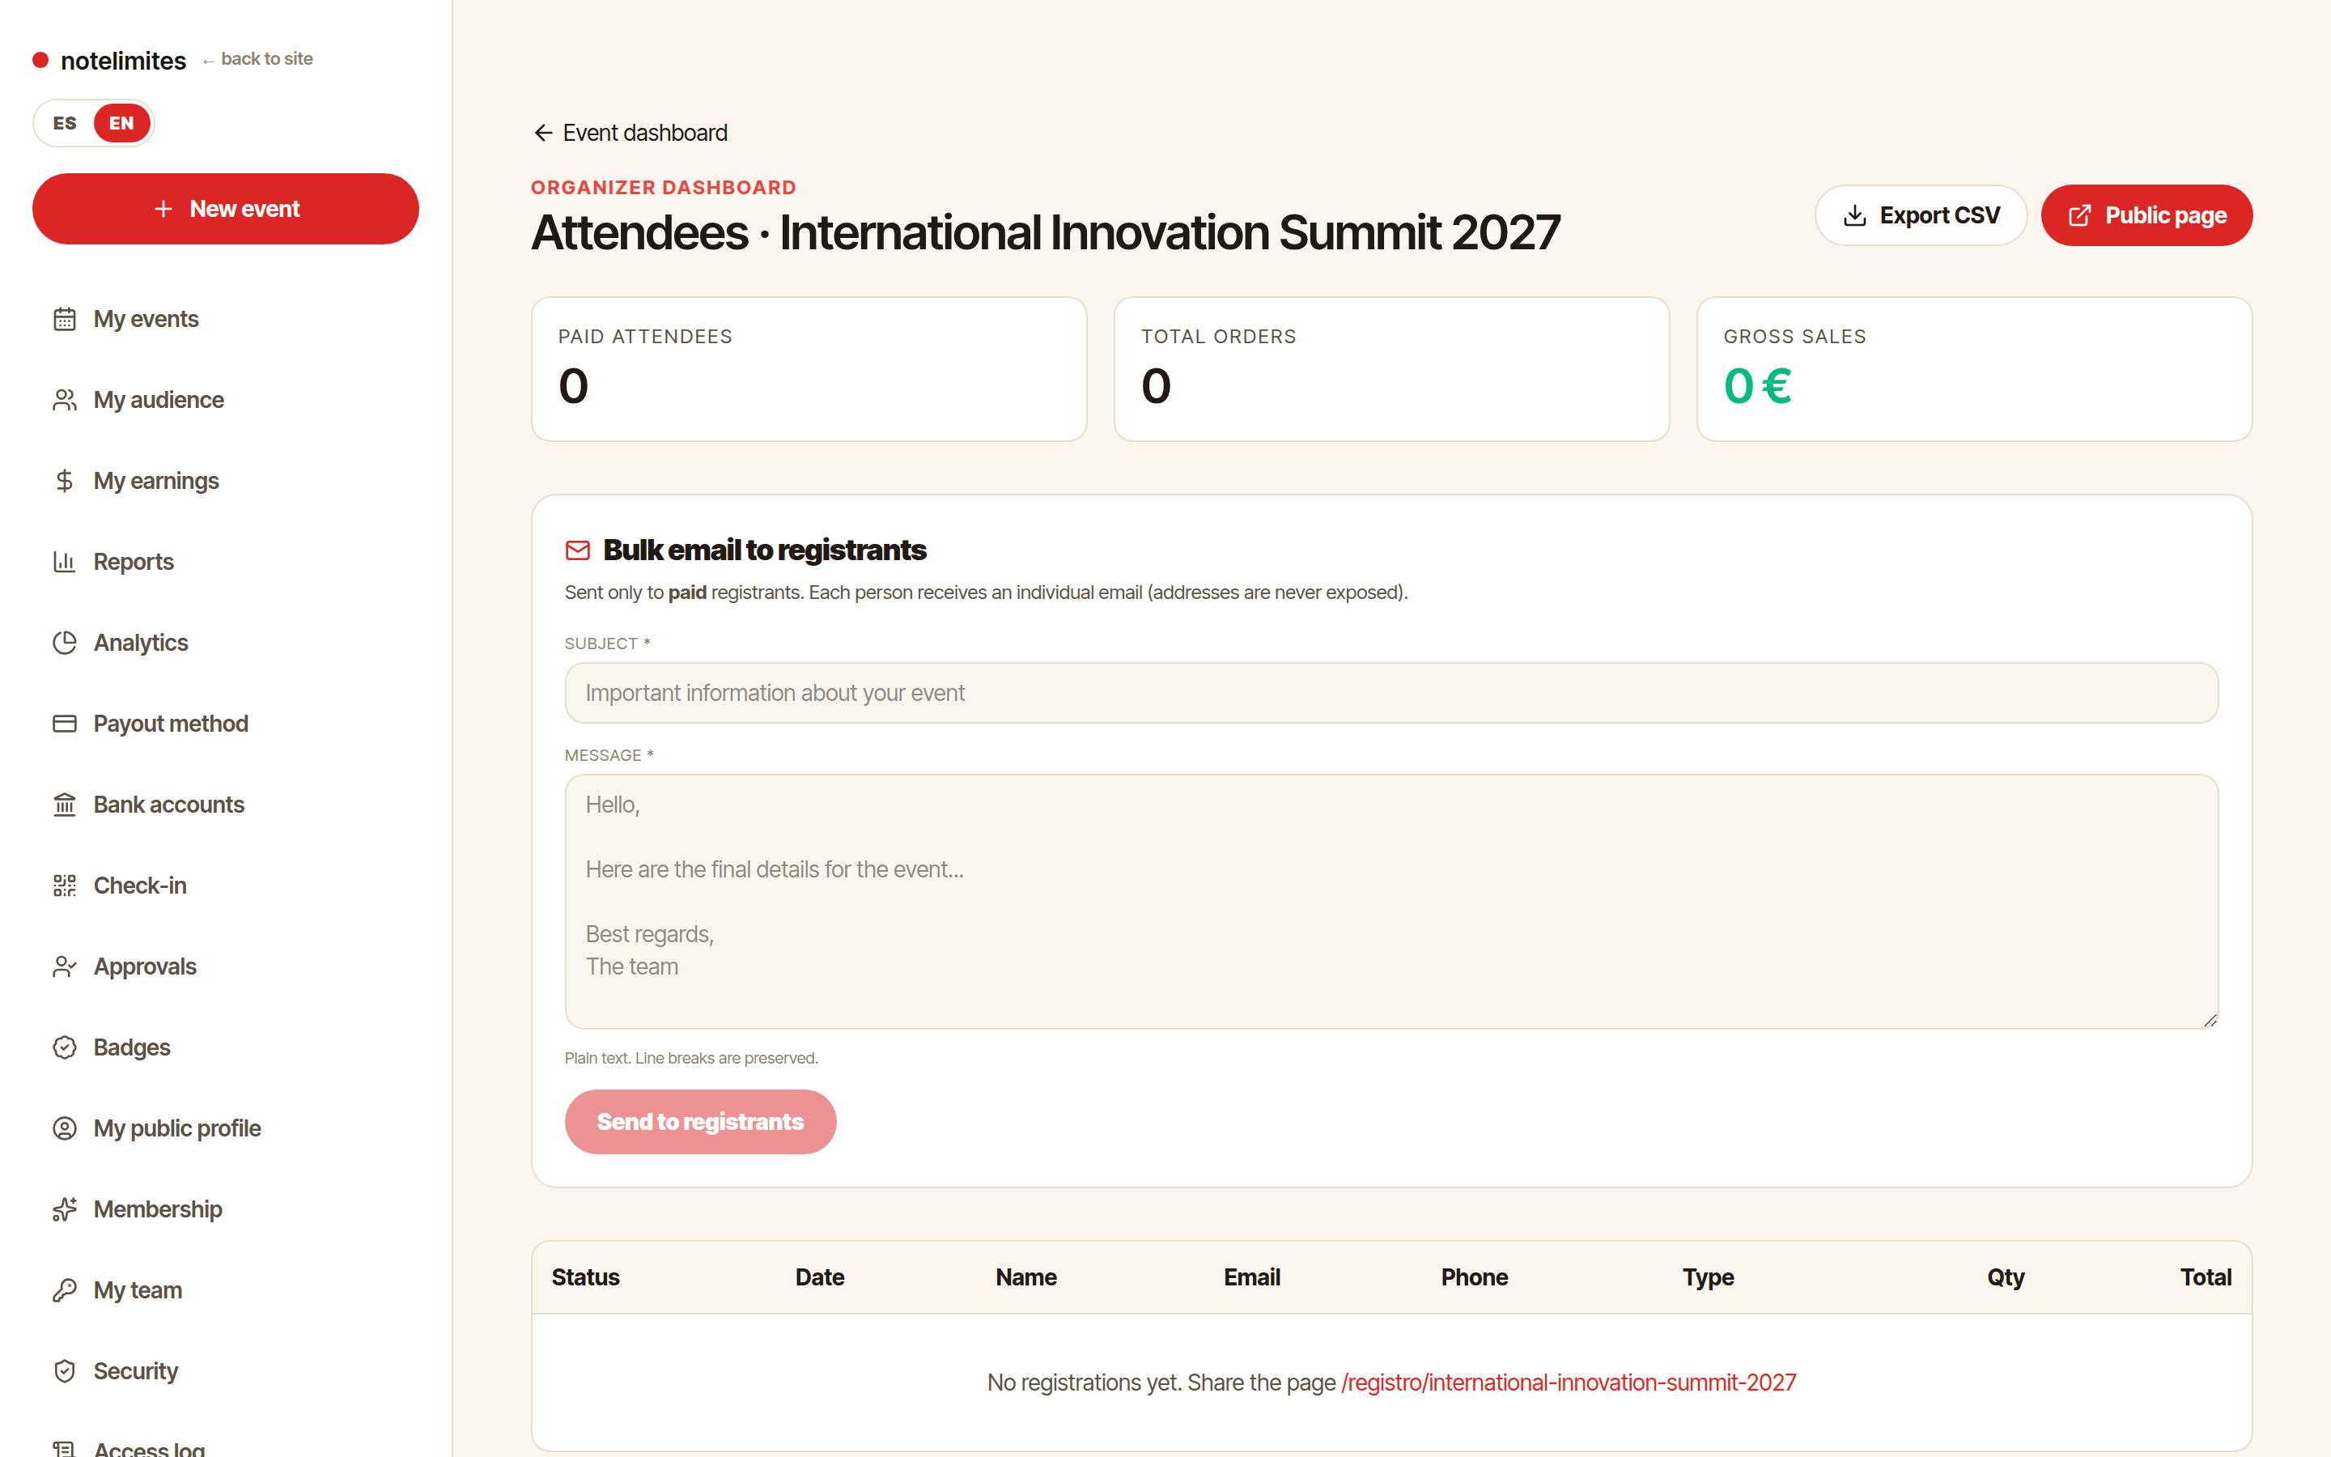Open My earnings page
The height and width of the screenshot is (1457, 2331).
coord(225,481)
